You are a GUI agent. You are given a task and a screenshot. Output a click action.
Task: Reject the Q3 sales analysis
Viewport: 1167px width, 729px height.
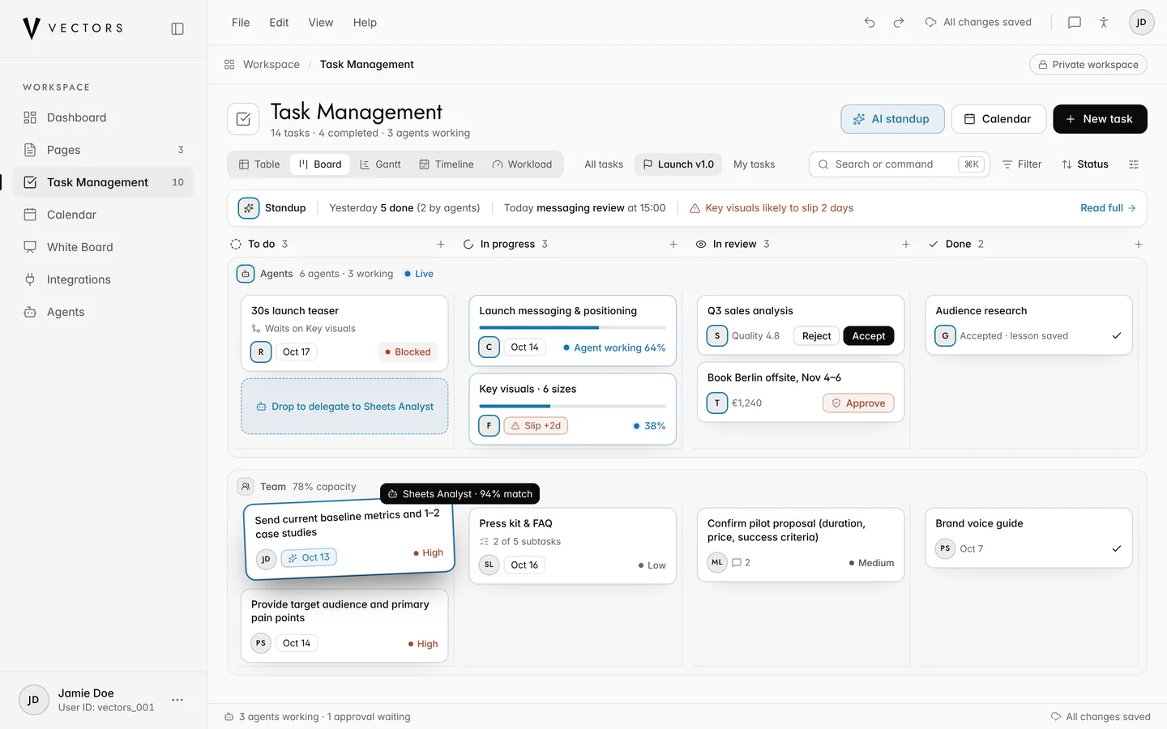click(x=816, y=336)
